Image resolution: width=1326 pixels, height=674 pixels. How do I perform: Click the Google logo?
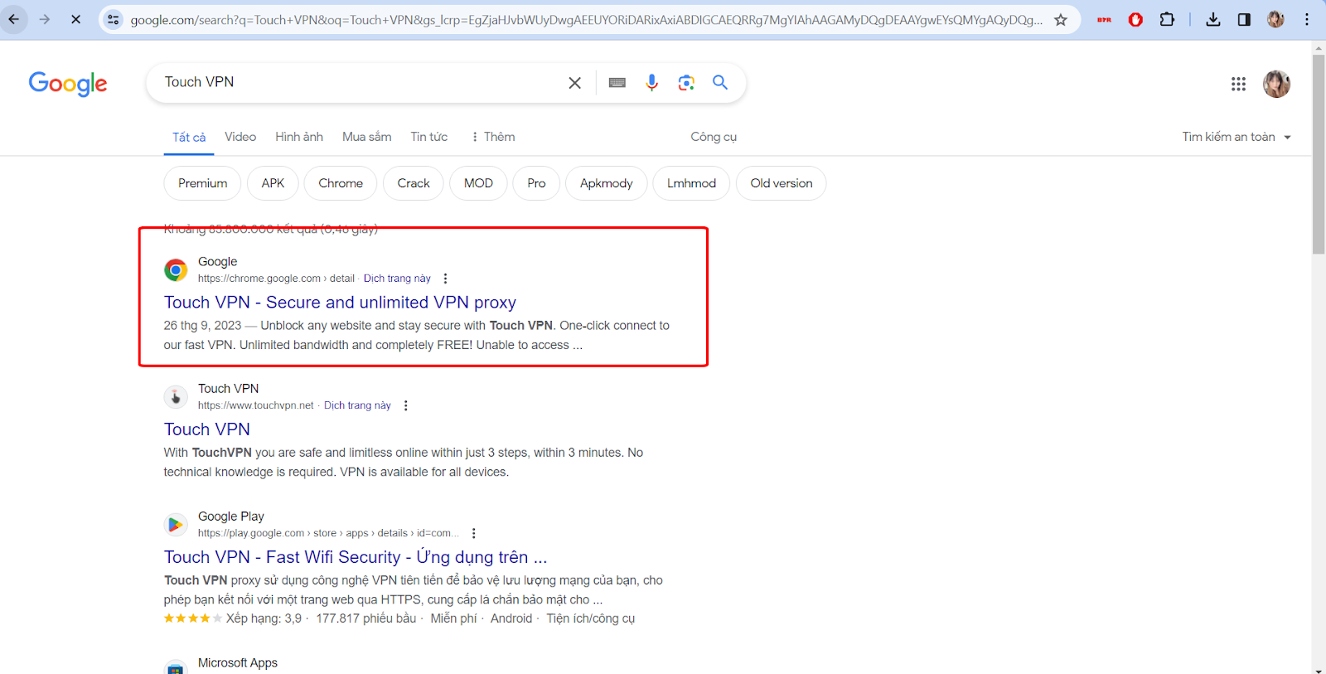(68, 83)
